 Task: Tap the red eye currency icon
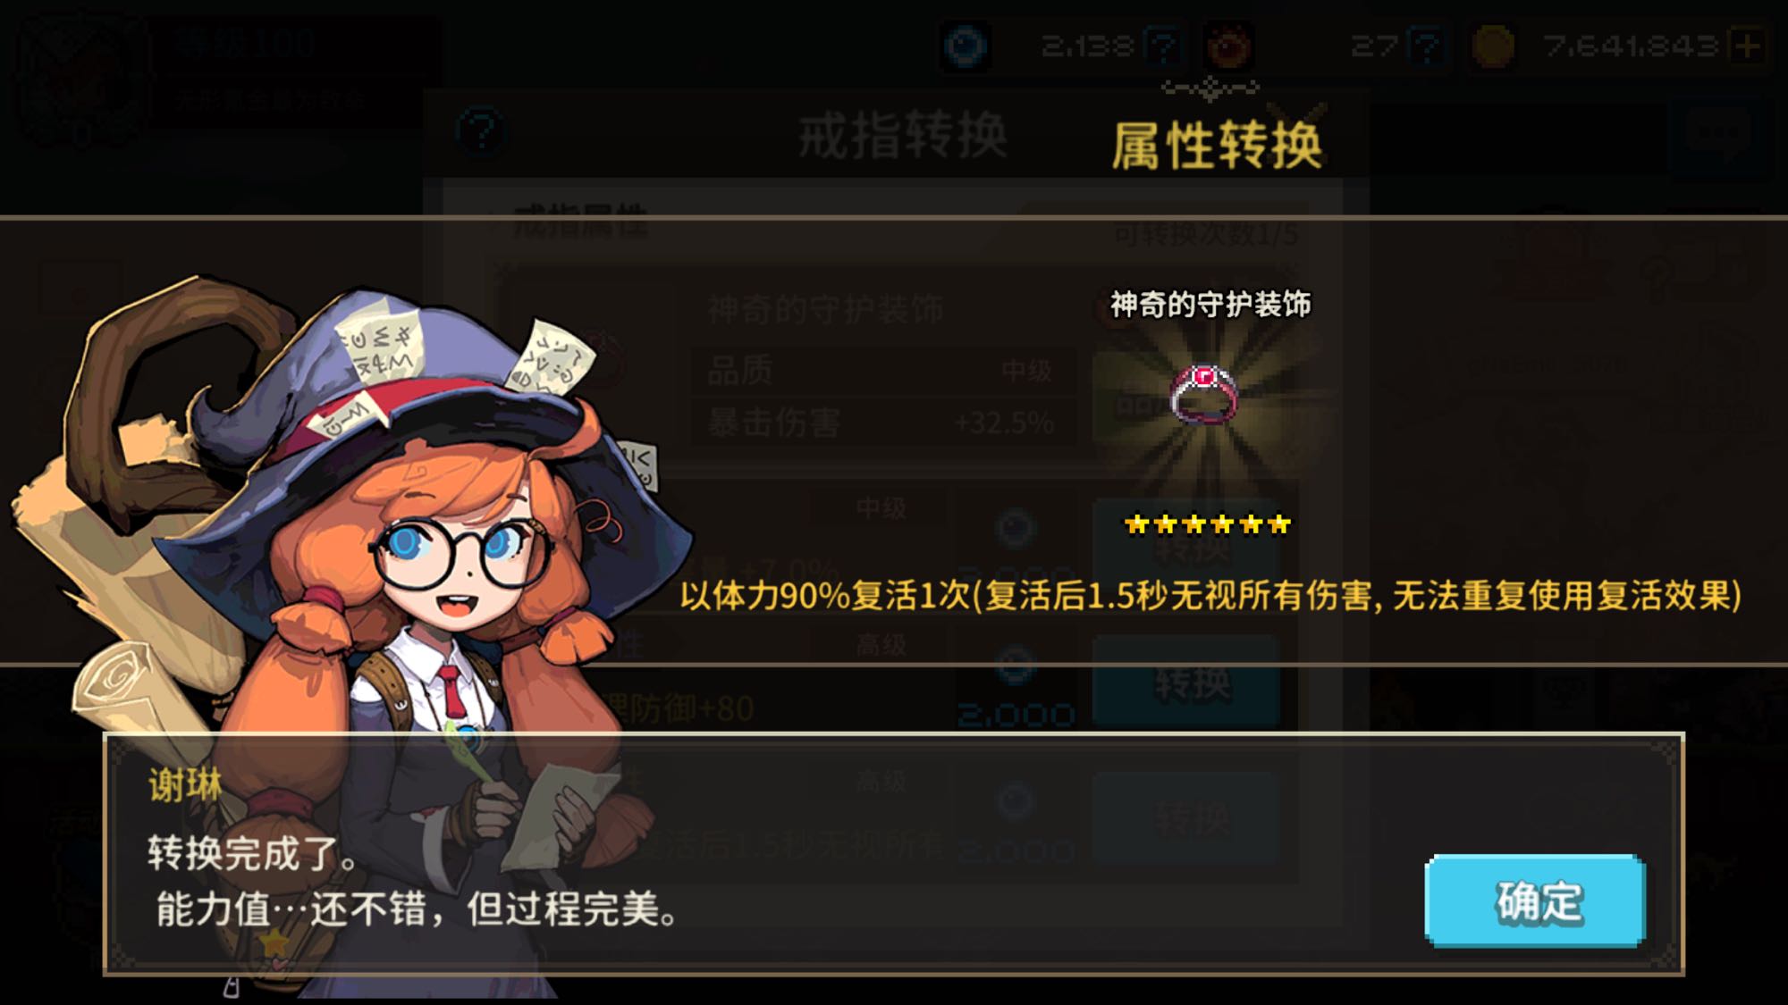tap(1228, 46)
